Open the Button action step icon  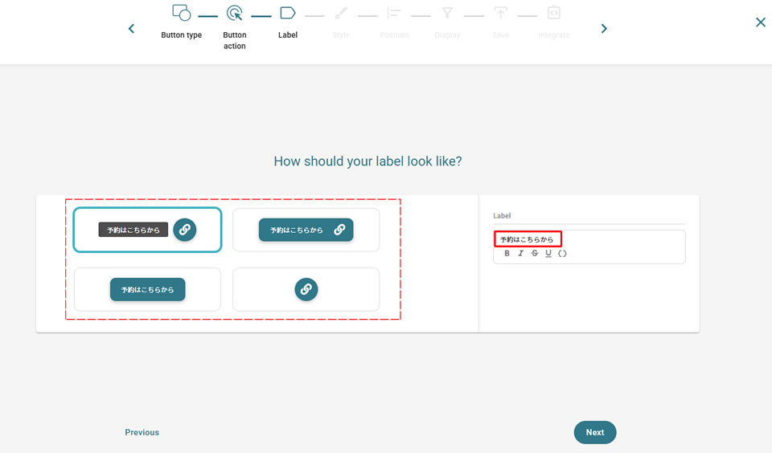(235, 14)
